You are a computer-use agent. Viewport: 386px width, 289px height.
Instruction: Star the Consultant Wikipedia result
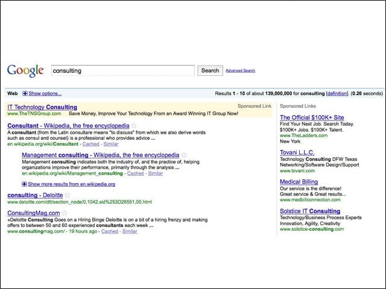click(x=134, y=126)
